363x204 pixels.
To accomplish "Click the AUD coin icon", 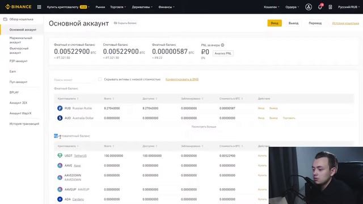I will 60,118.
